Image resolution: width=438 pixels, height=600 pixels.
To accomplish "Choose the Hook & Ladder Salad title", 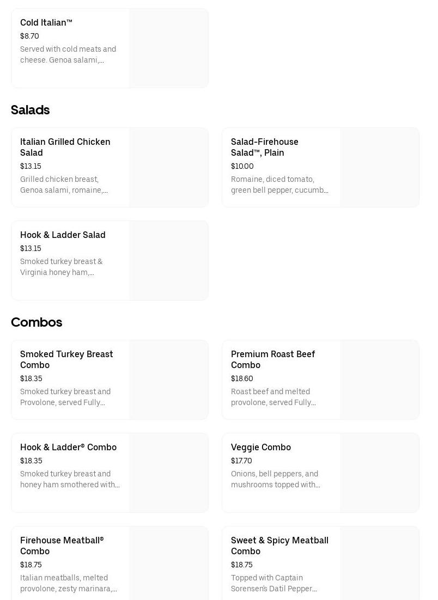I will tap(63, 235).
